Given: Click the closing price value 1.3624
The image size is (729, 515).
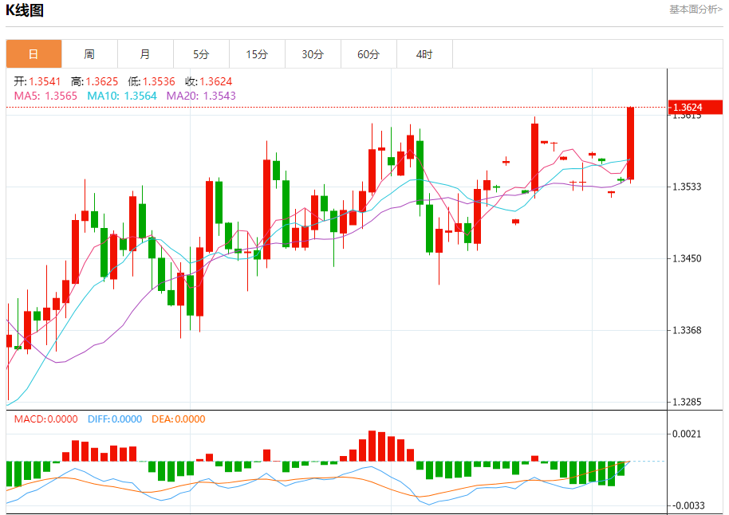Looking at the screenshot, I should (215, 82).
